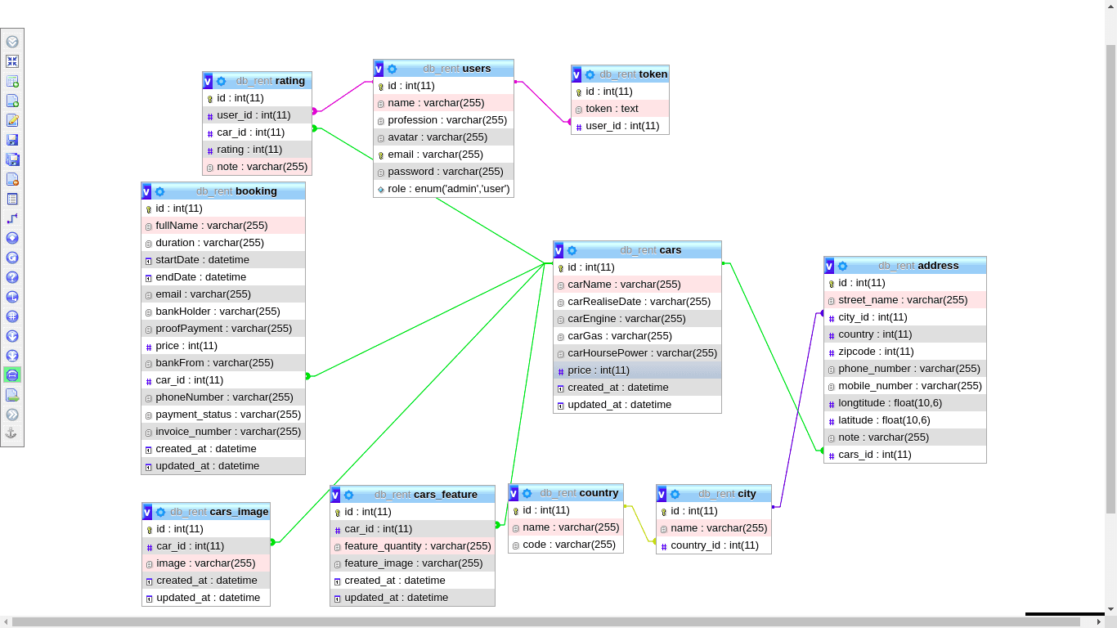Click the move menu anchor icon

(x=12, y=434)
